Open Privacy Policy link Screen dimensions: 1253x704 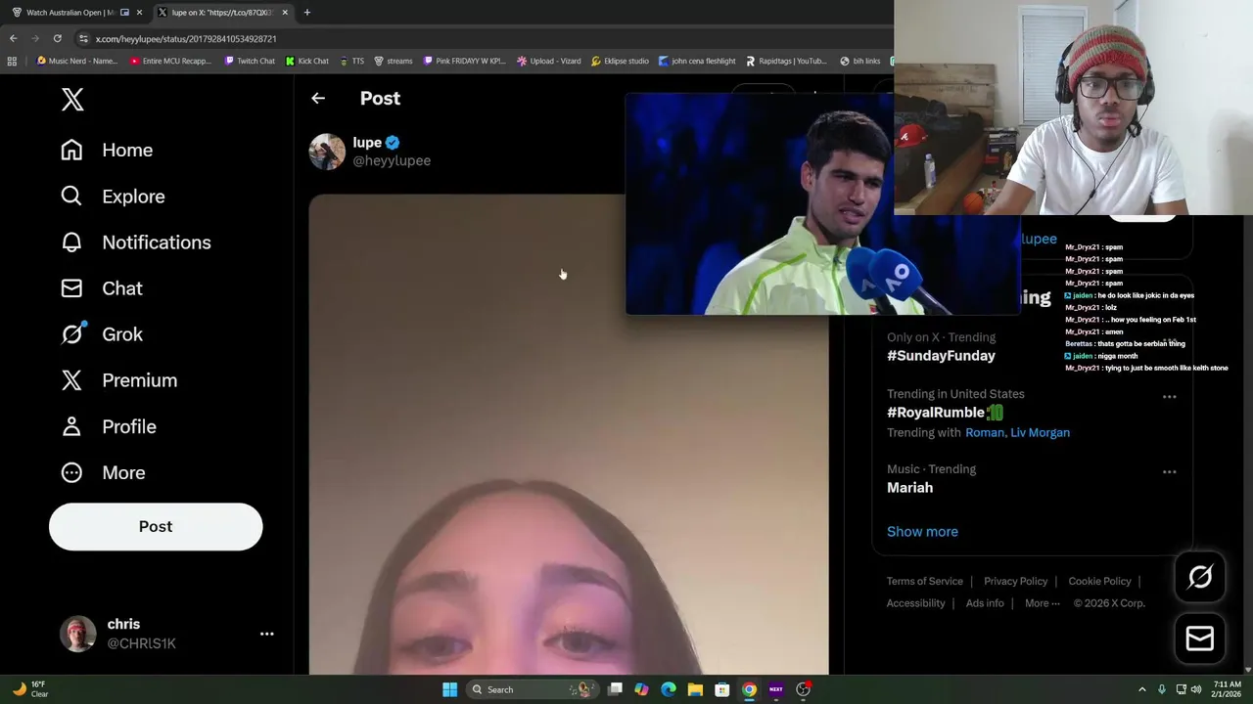1015,581
